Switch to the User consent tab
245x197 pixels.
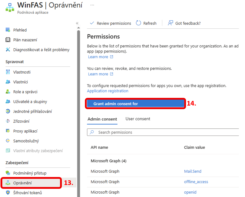138,119
